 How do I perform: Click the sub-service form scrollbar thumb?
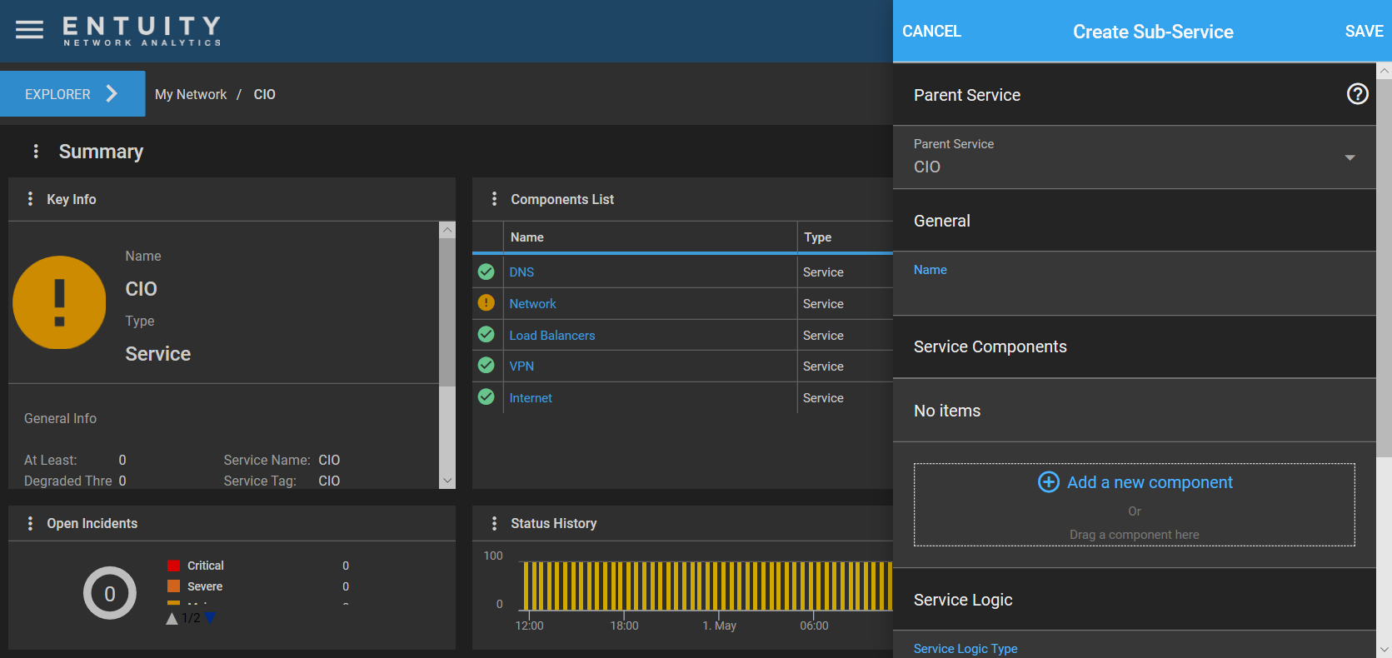point(1384,268)
